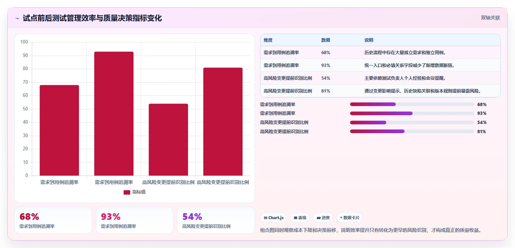Open the 93% stat card
The image size is (515, 248).
tap(135, 220)
